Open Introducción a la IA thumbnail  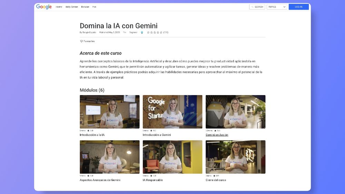coord(110,112)
